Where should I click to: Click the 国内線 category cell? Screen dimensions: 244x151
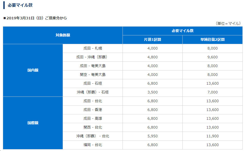pos(33,70)
